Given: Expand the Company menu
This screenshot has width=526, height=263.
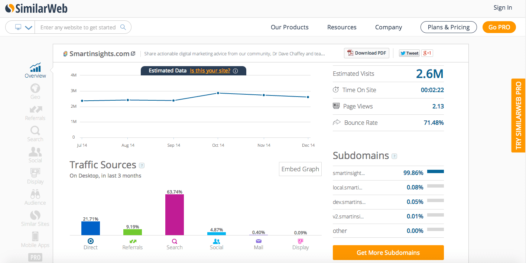Looking at the screenshot, I should pyautogui.click(x=388, y=27).
